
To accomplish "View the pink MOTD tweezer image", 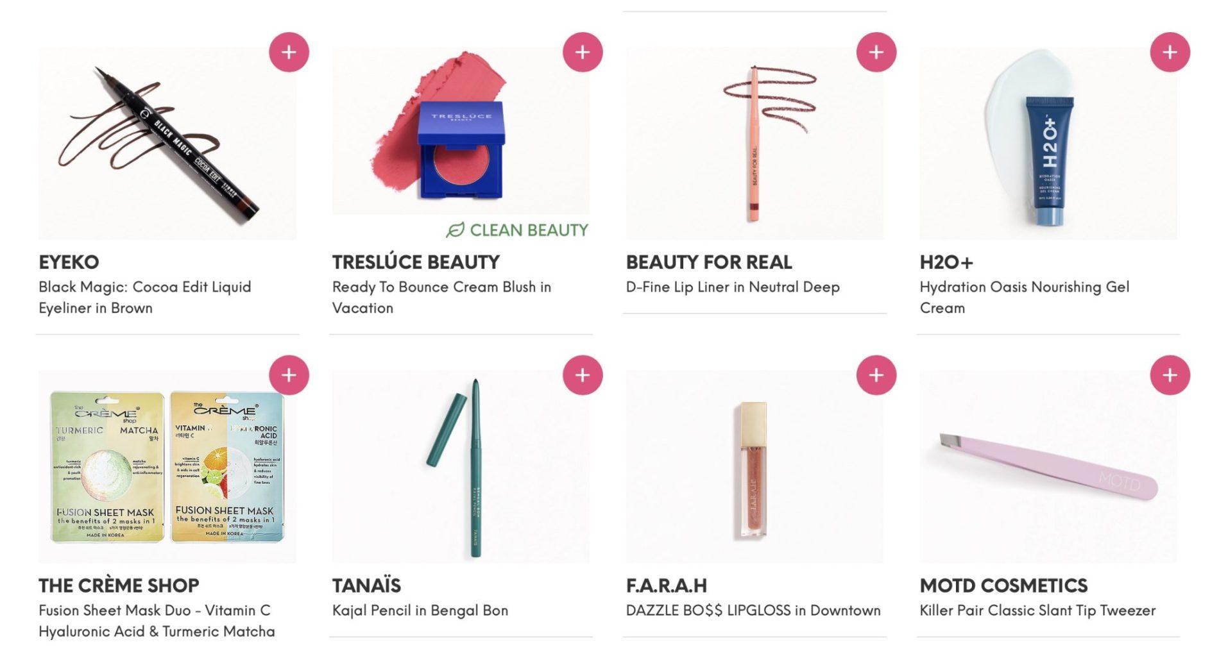I will [1048, 467].
